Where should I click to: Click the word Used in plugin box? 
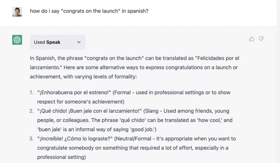39,42
